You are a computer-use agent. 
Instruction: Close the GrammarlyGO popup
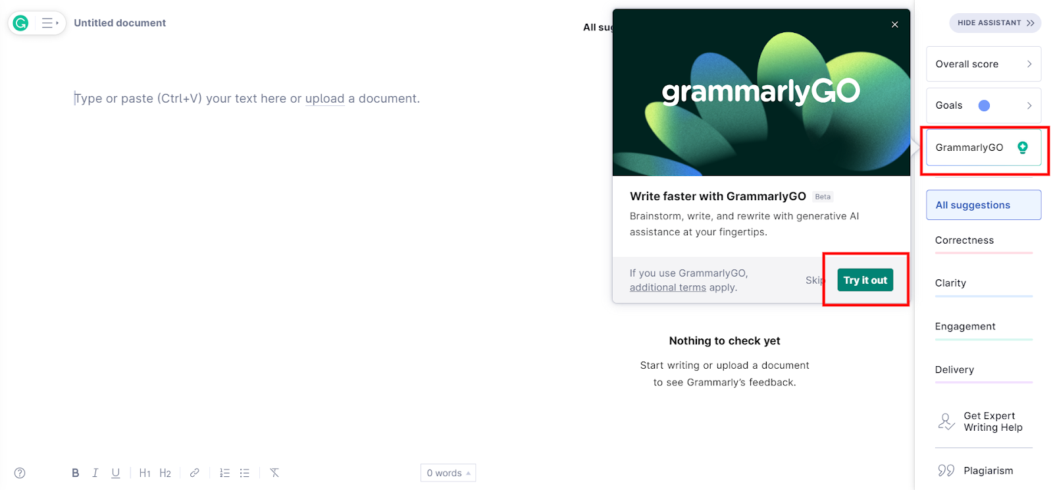coord(894,24)
